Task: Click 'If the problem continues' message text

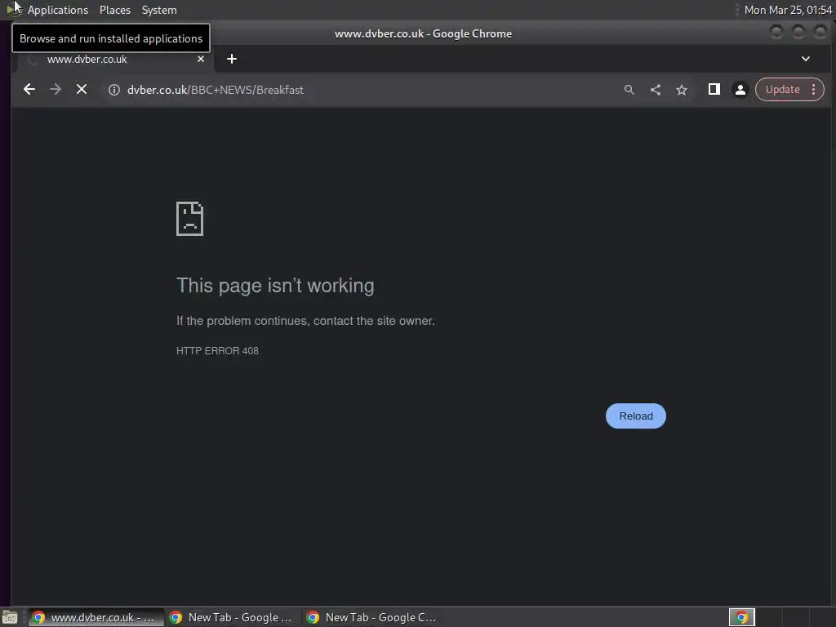Action: coord(305,321)
